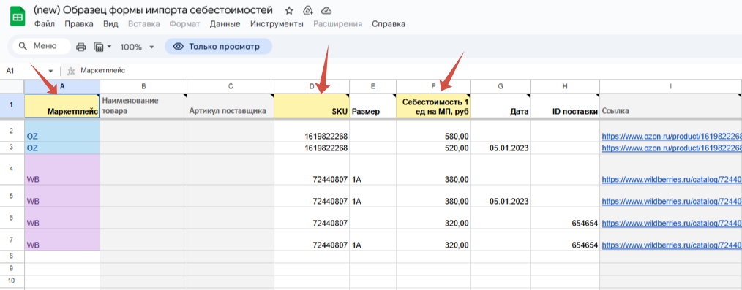Click the Только просмотр button
The image size is (742, 290).
pyautogui.click(x=218, y=47)
